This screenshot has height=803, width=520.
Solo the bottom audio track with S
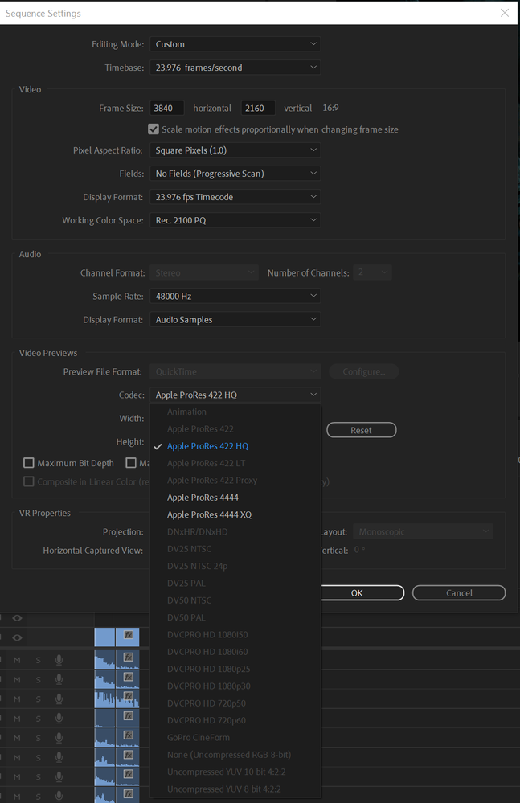pos(38,797)
